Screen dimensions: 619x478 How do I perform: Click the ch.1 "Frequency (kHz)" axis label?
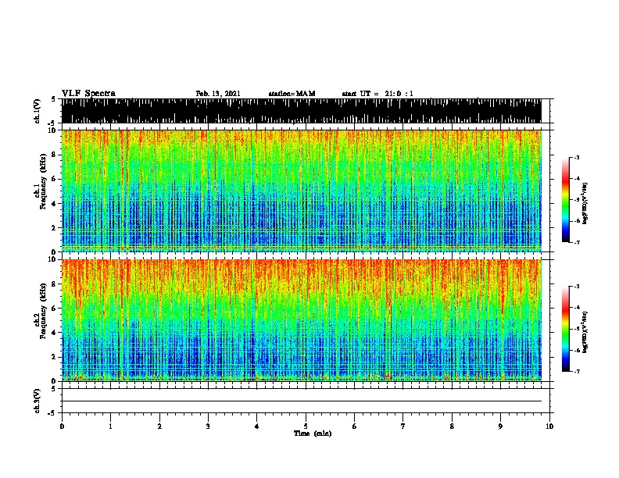click(43, 182)
